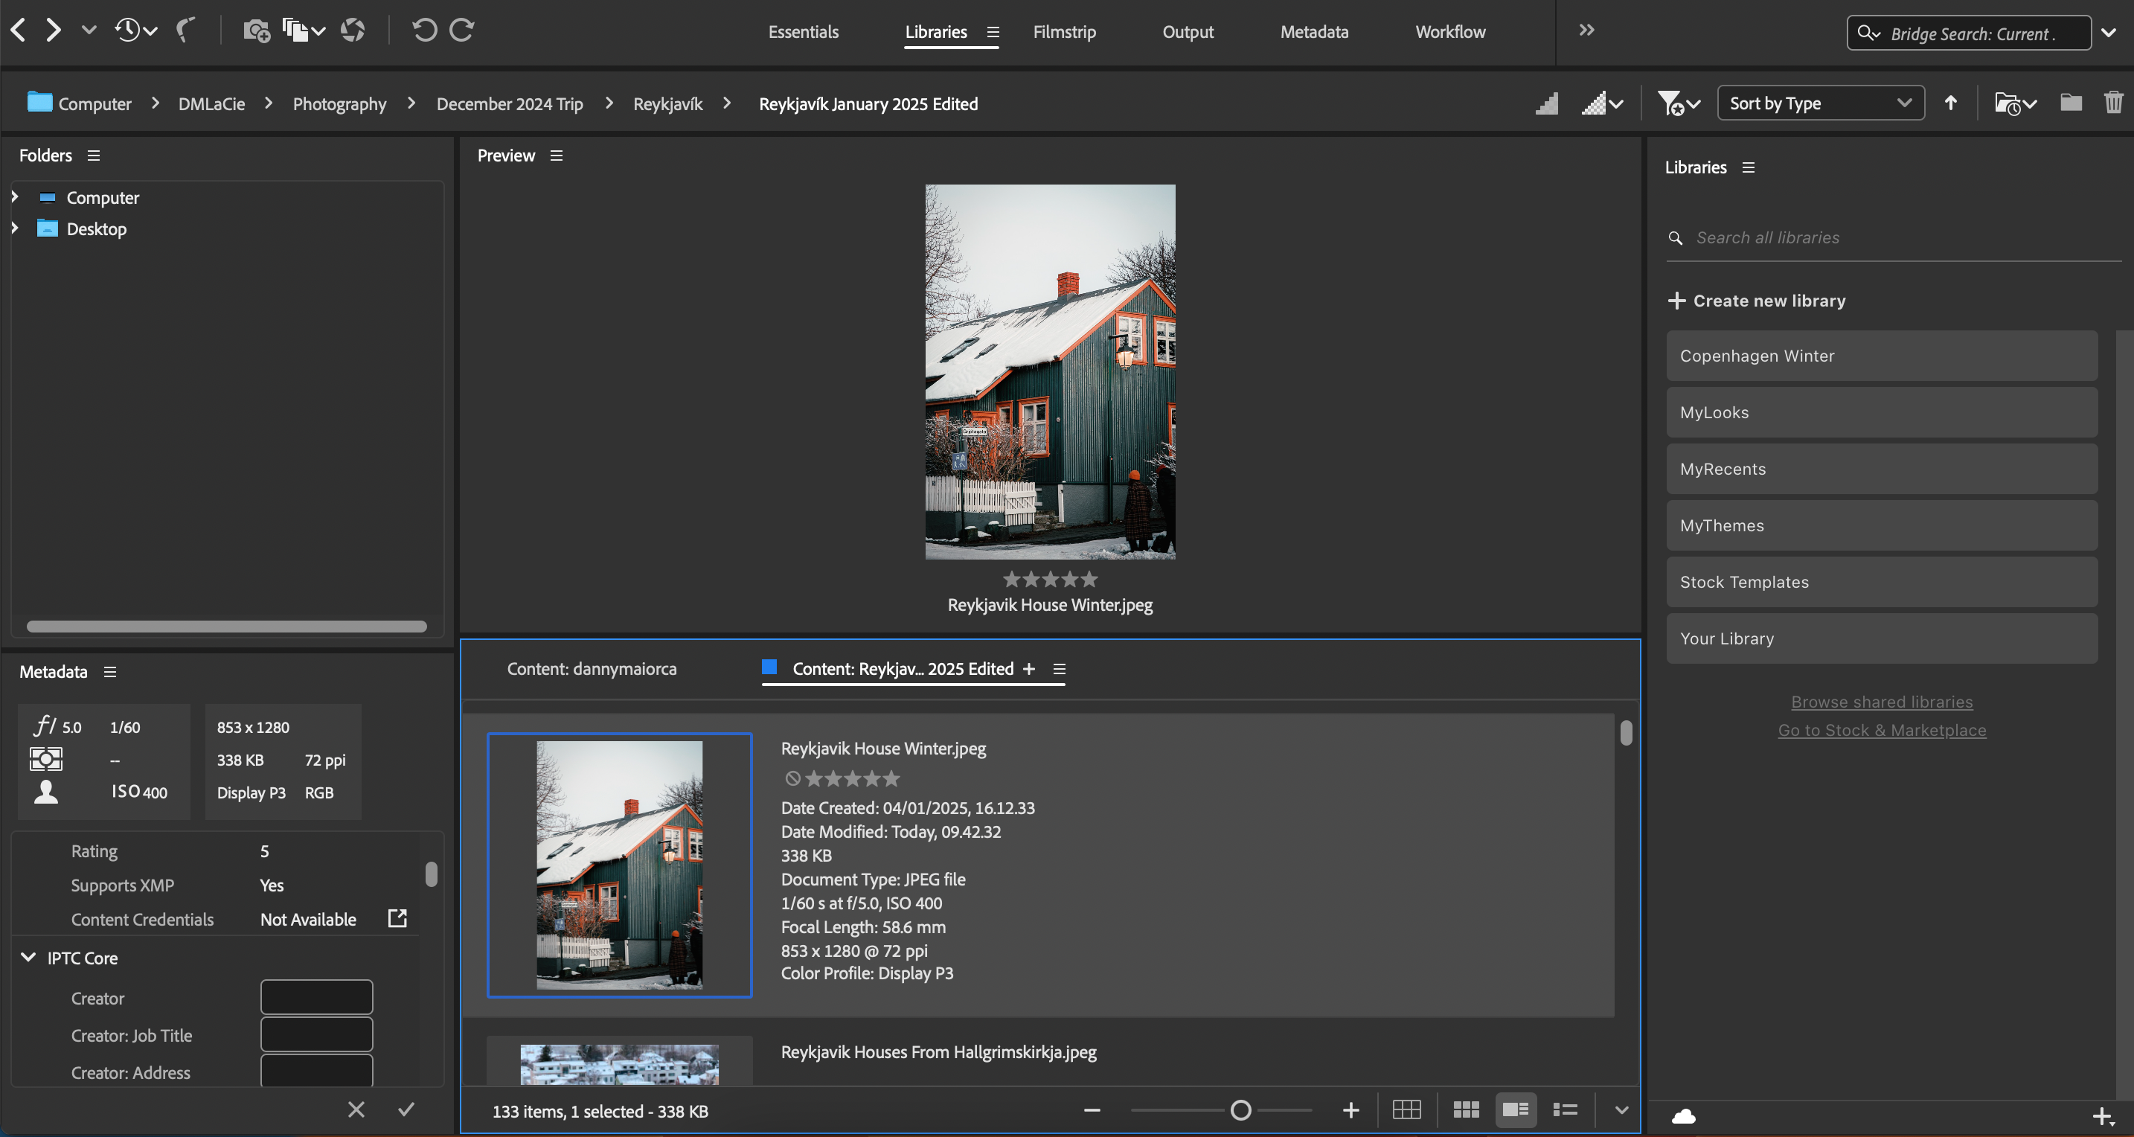Screen dimensions: 2134x1137
Task: Click the Get Photos from Camera icon
Action: point(257,30)
